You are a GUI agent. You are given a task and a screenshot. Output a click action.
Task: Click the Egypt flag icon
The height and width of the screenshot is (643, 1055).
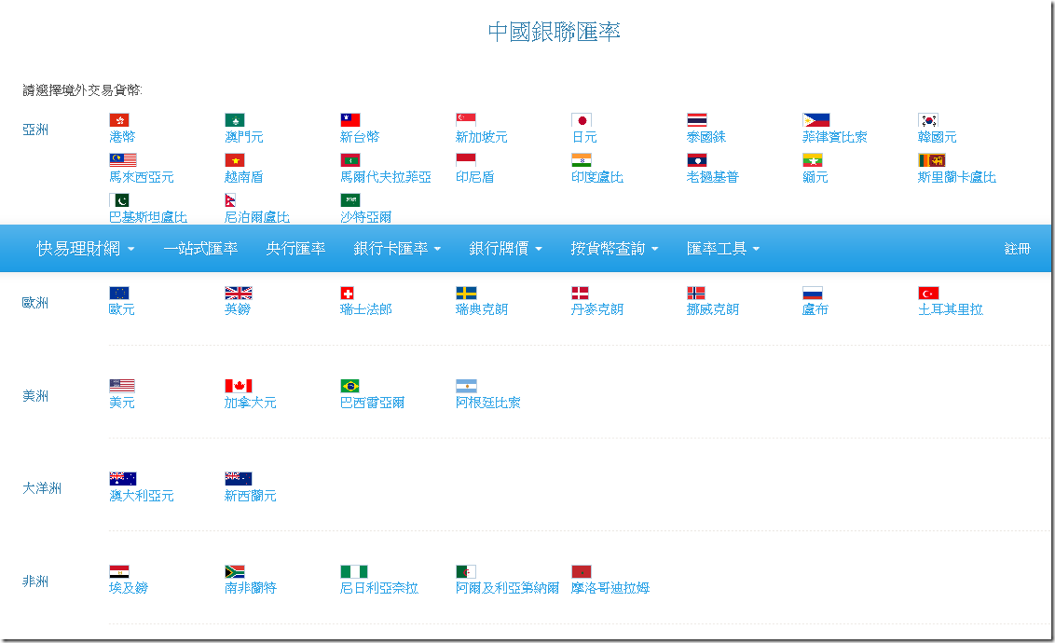(119, 571)
